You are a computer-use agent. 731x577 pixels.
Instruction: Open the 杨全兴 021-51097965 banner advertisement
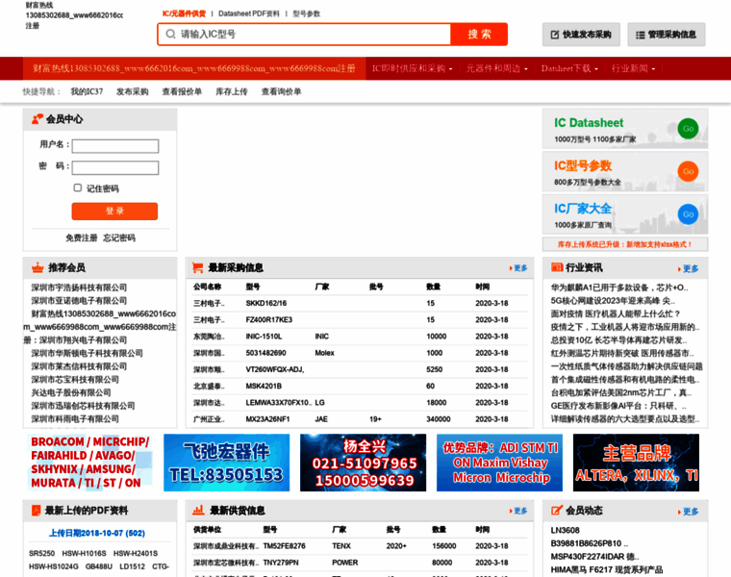364,463
